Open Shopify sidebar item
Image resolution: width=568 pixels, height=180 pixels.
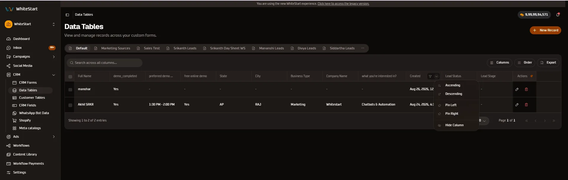(25, 120)
